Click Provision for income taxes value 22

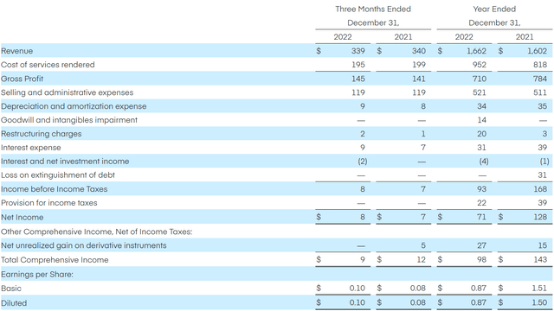tap(481, 203)
